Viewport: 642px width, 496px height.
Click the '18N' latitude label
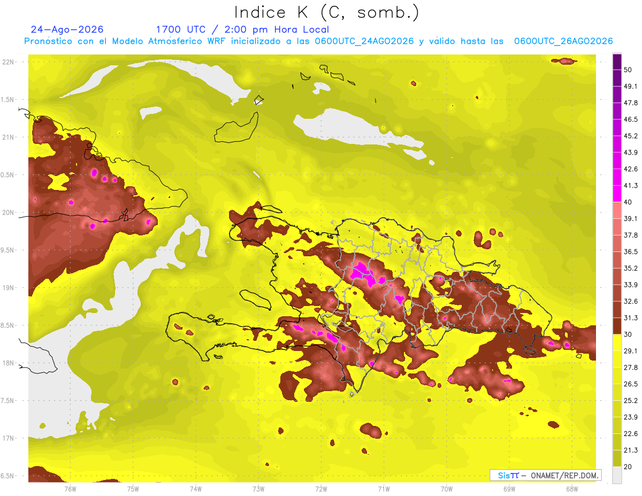[x=9, y=363]
